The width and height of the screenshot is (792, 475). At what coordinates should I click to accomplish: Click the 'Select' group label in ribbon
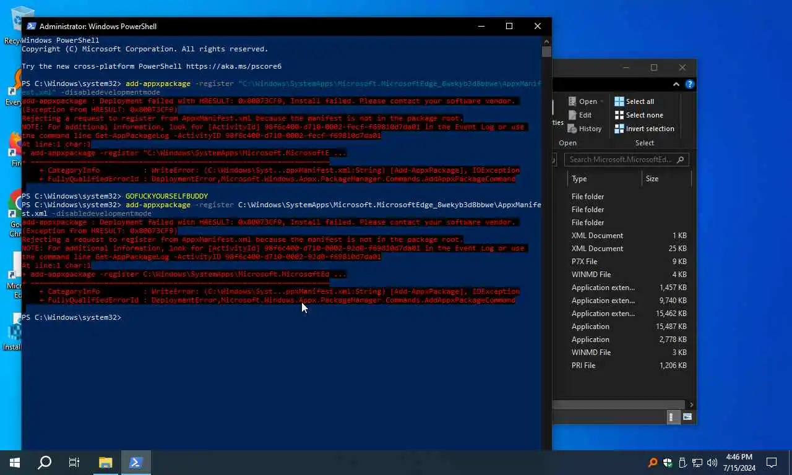click(644, 143)
